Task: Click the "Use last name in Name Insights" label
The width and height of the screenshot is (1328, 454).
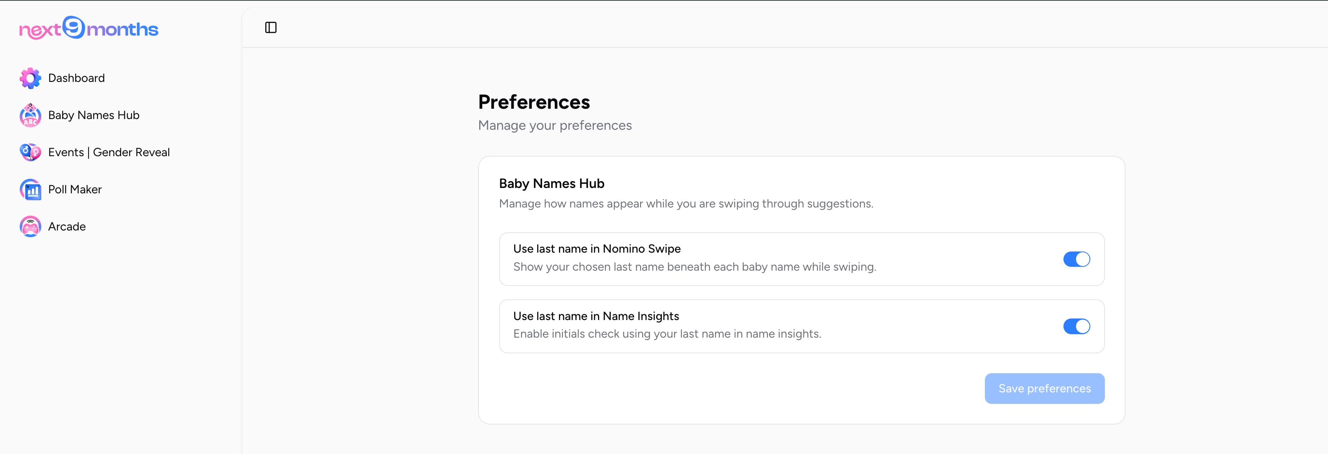Action: [x=595, y=316]
